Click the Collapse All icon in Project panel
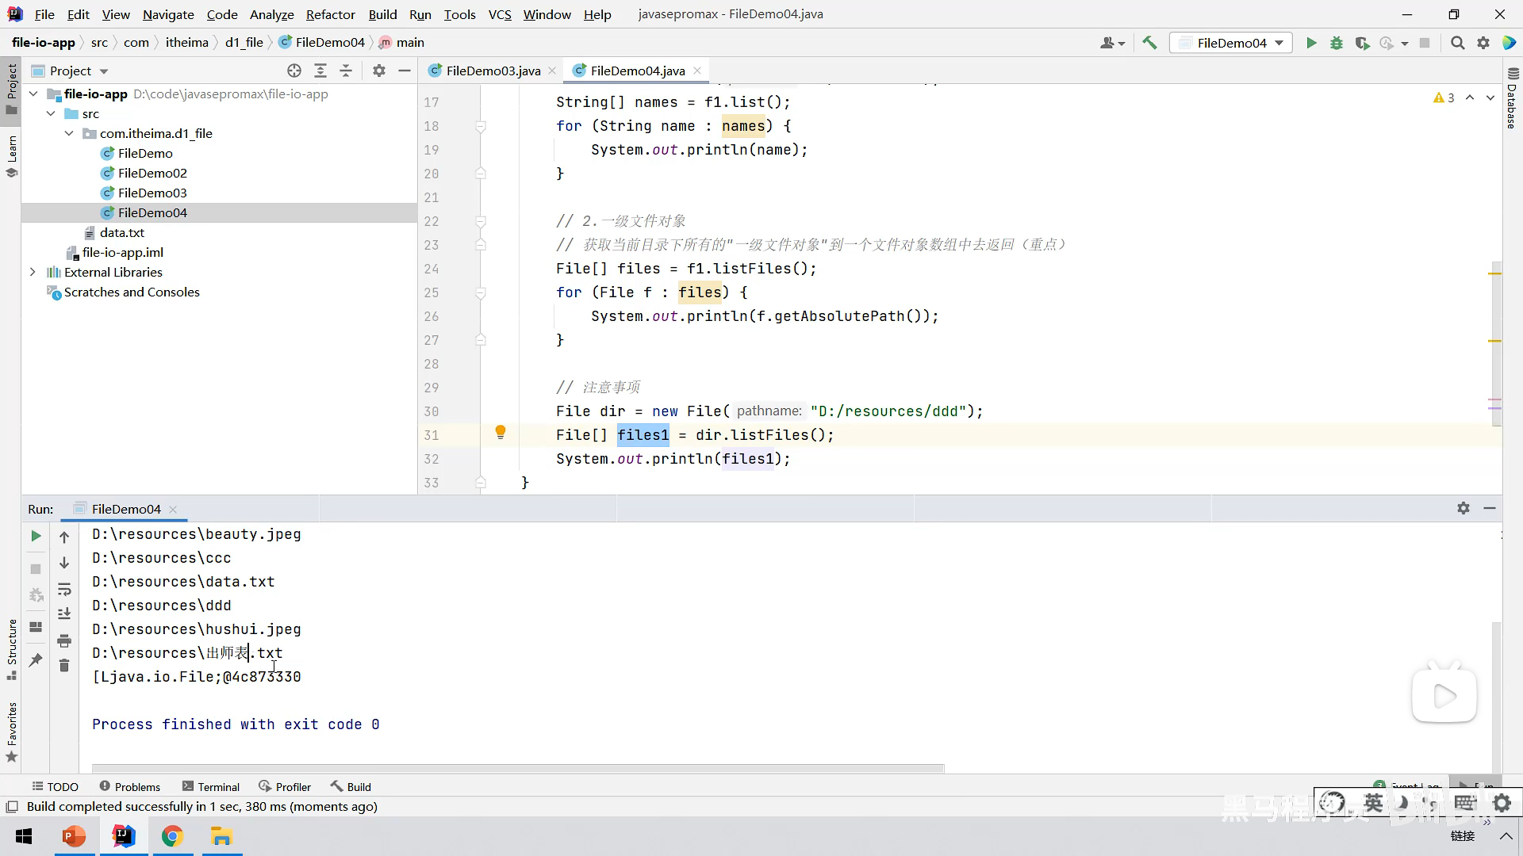The width and height of the screenshot is (1523, 856). point(346,71)
